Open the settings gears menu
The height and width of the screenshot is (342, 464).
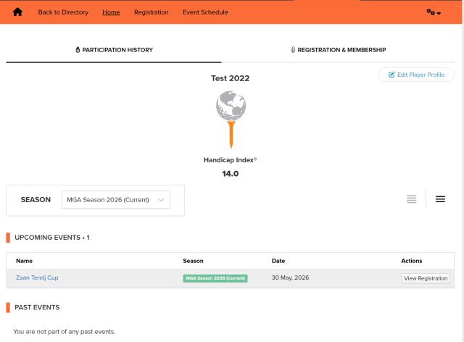[434, 12]
